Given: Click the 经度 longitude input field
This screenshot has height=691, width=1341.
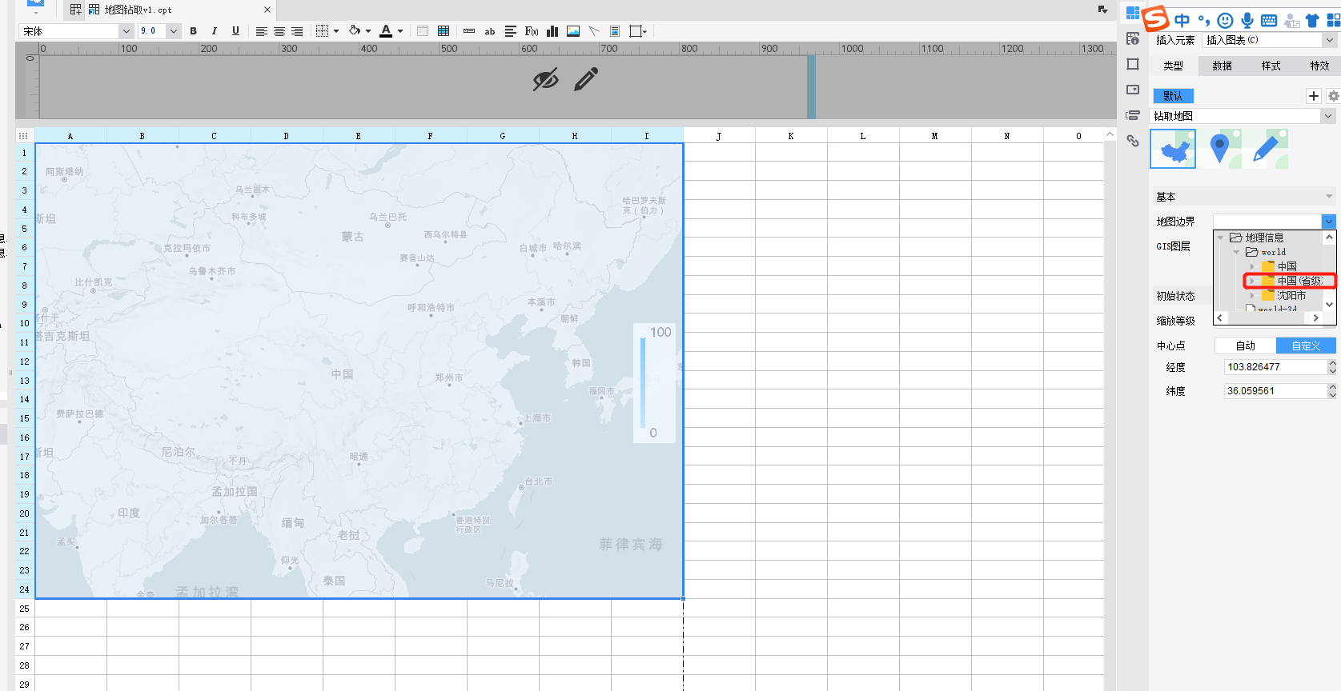Looking at the screenshot, I should 1275,367.
